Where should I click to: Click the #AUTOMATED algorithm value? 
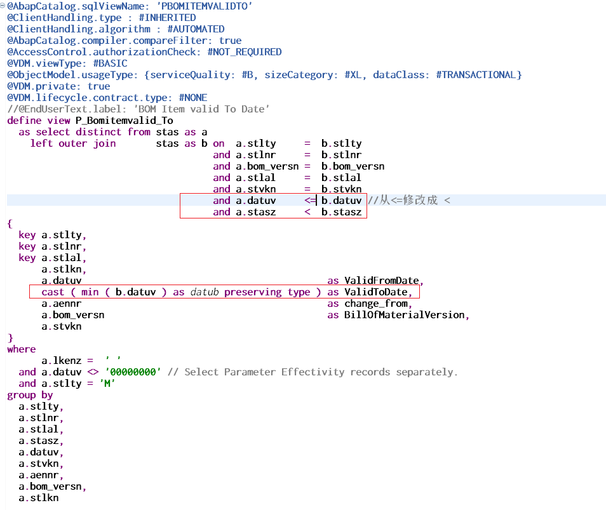coord(196,29)
